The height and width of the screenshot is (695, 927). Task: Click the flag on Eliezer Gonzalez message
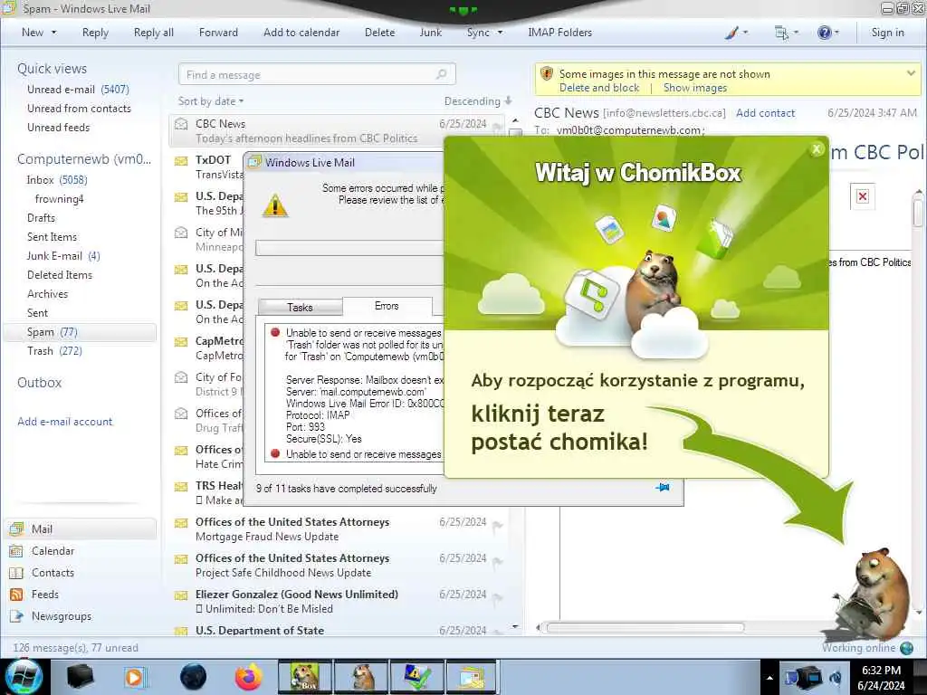click(x=497, y=598)
